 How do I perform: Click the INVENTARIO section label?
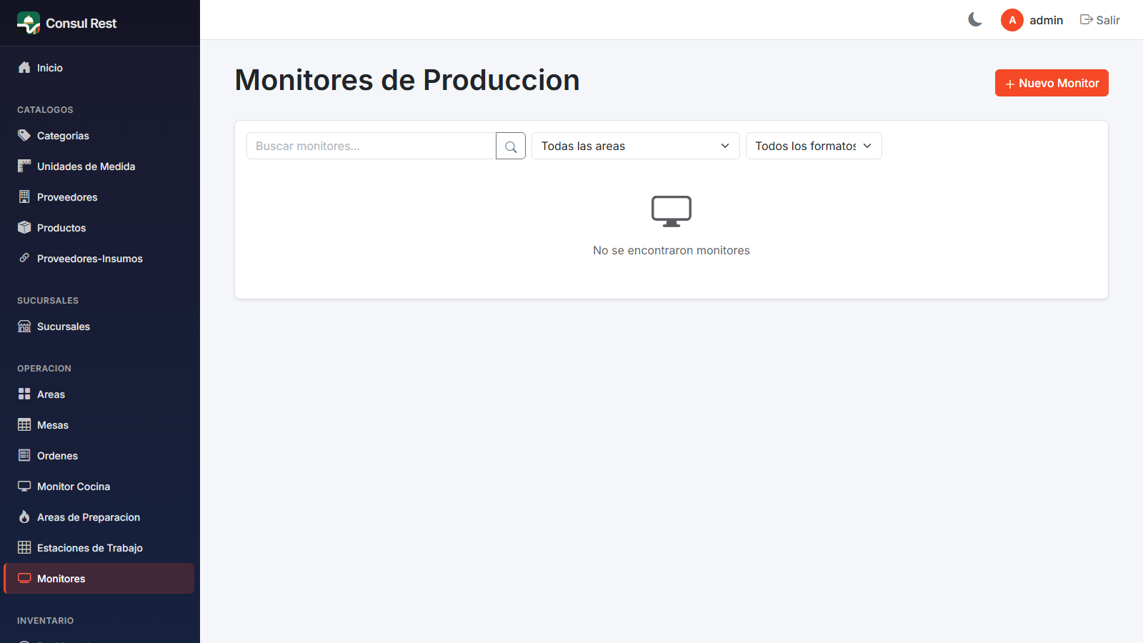pyautogui.click(x=46, y=621)
